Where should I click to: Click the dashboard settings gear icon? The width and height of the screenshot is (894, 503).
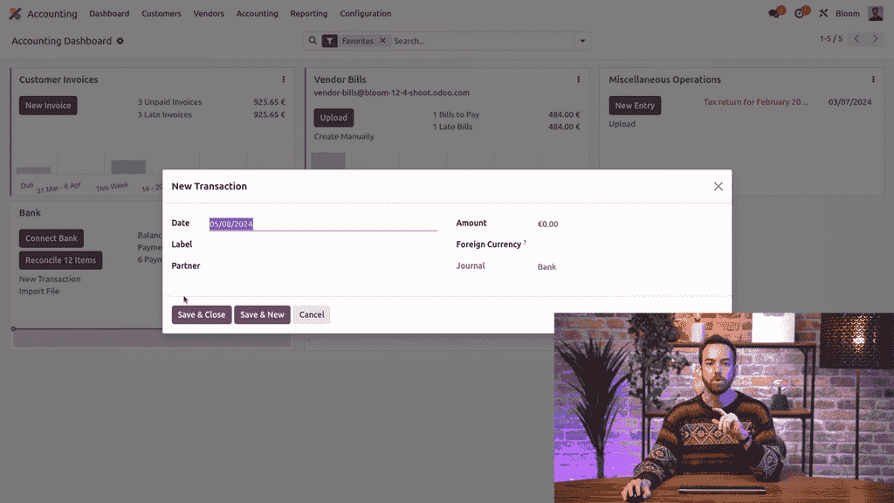[x=120, y=41]
